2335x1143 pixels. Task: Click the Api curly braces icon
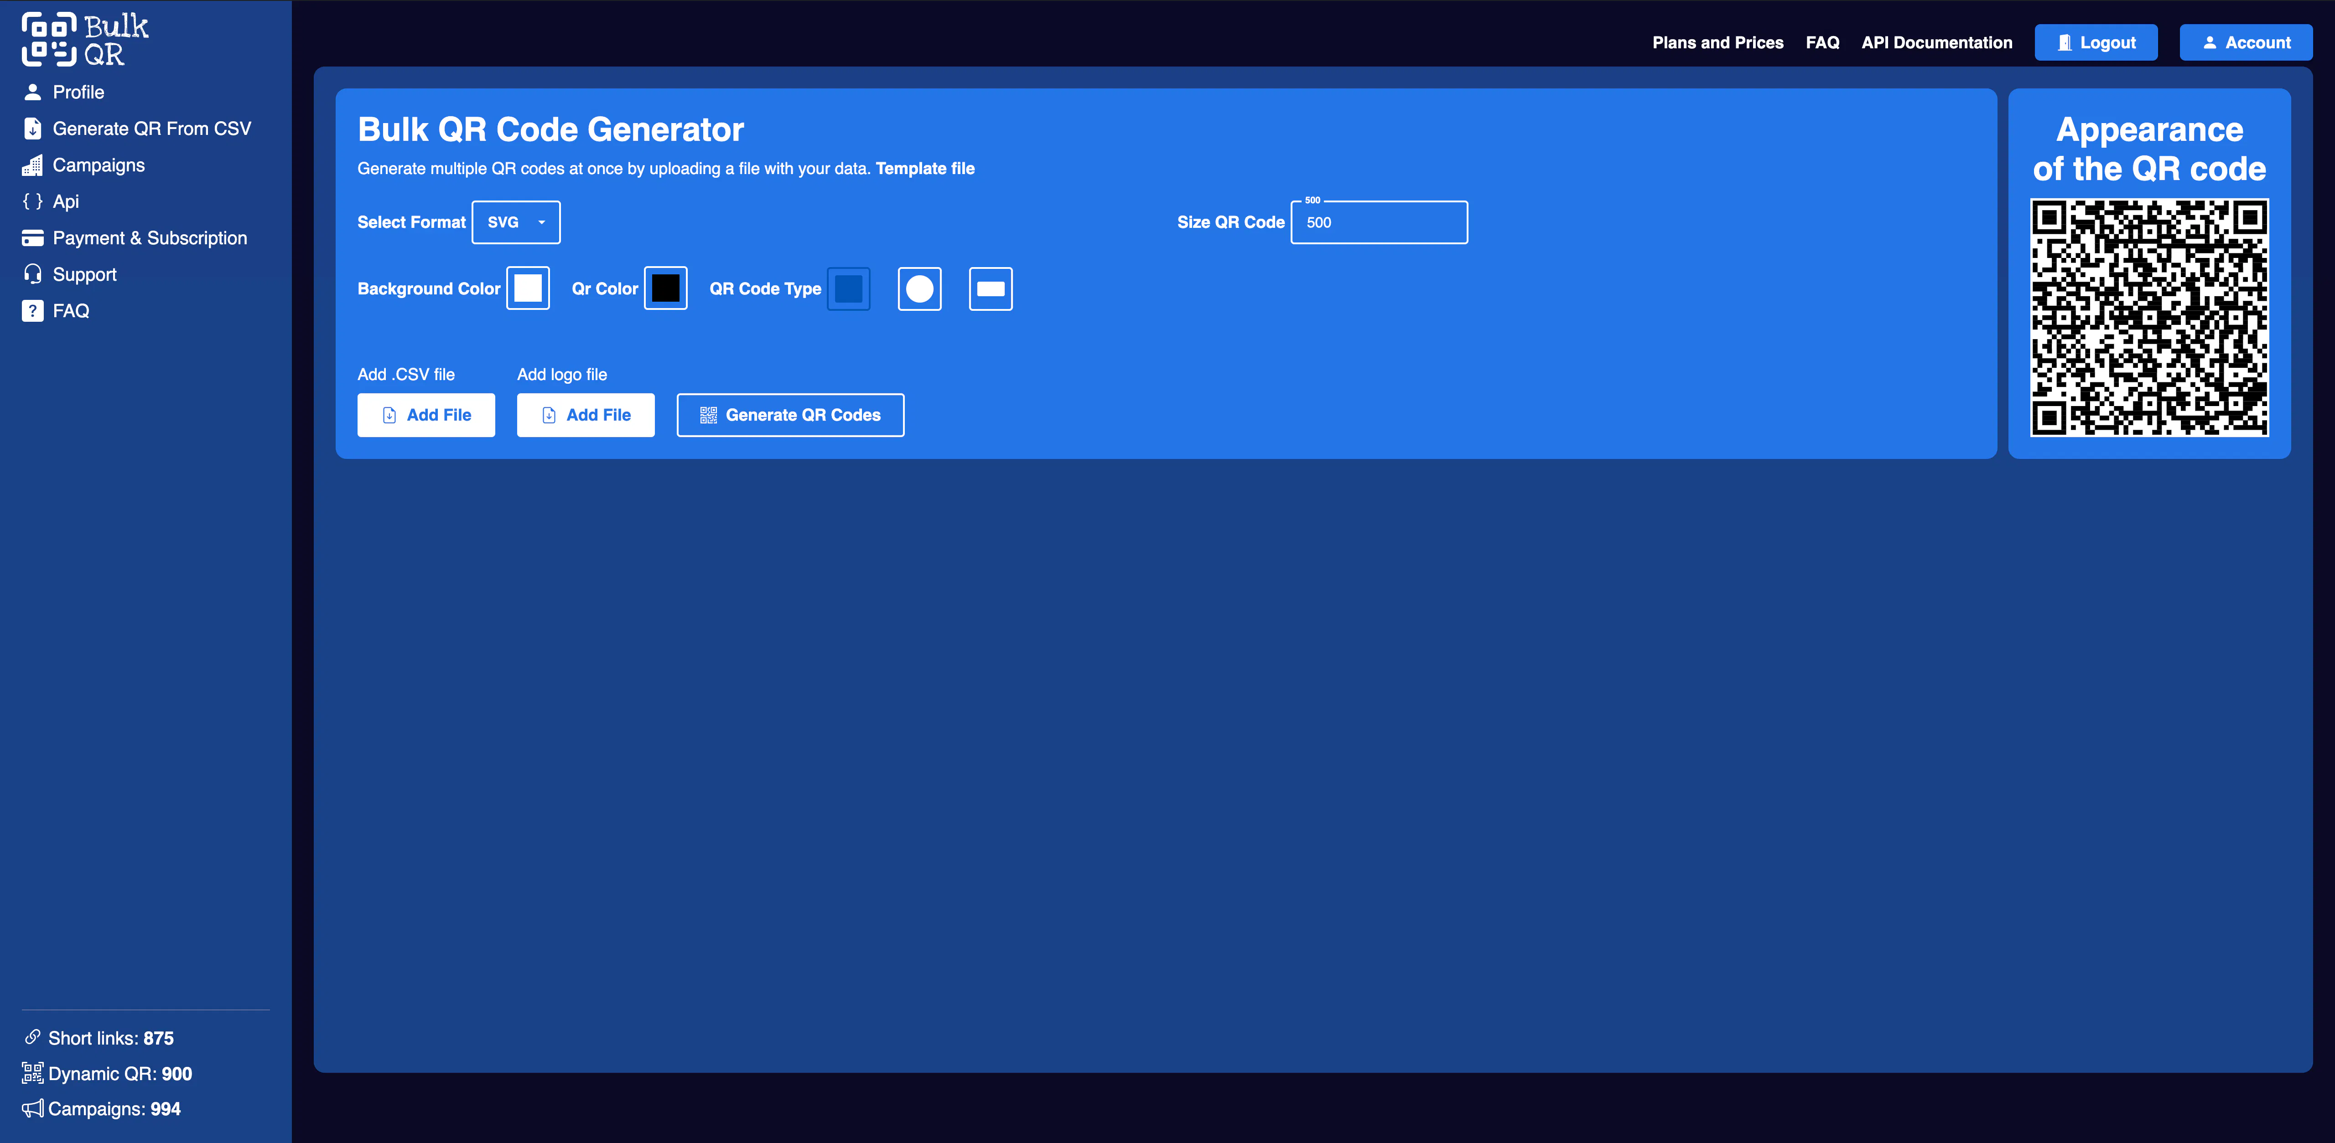pos(33,201)
